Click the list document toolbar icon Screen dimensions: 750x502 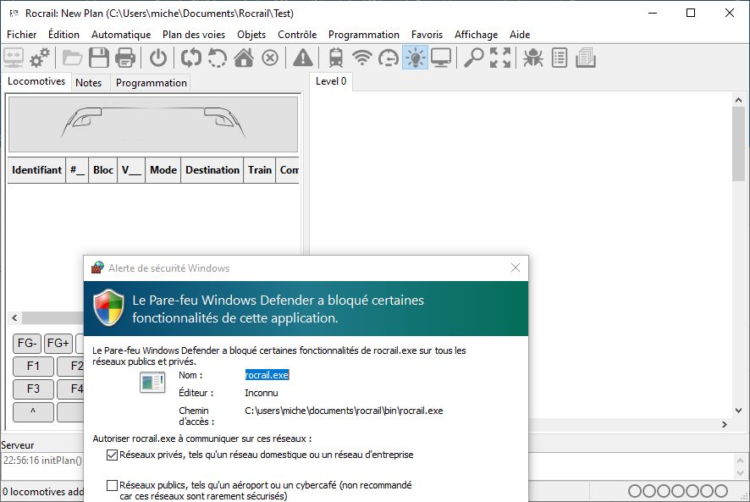coord(560,58)
